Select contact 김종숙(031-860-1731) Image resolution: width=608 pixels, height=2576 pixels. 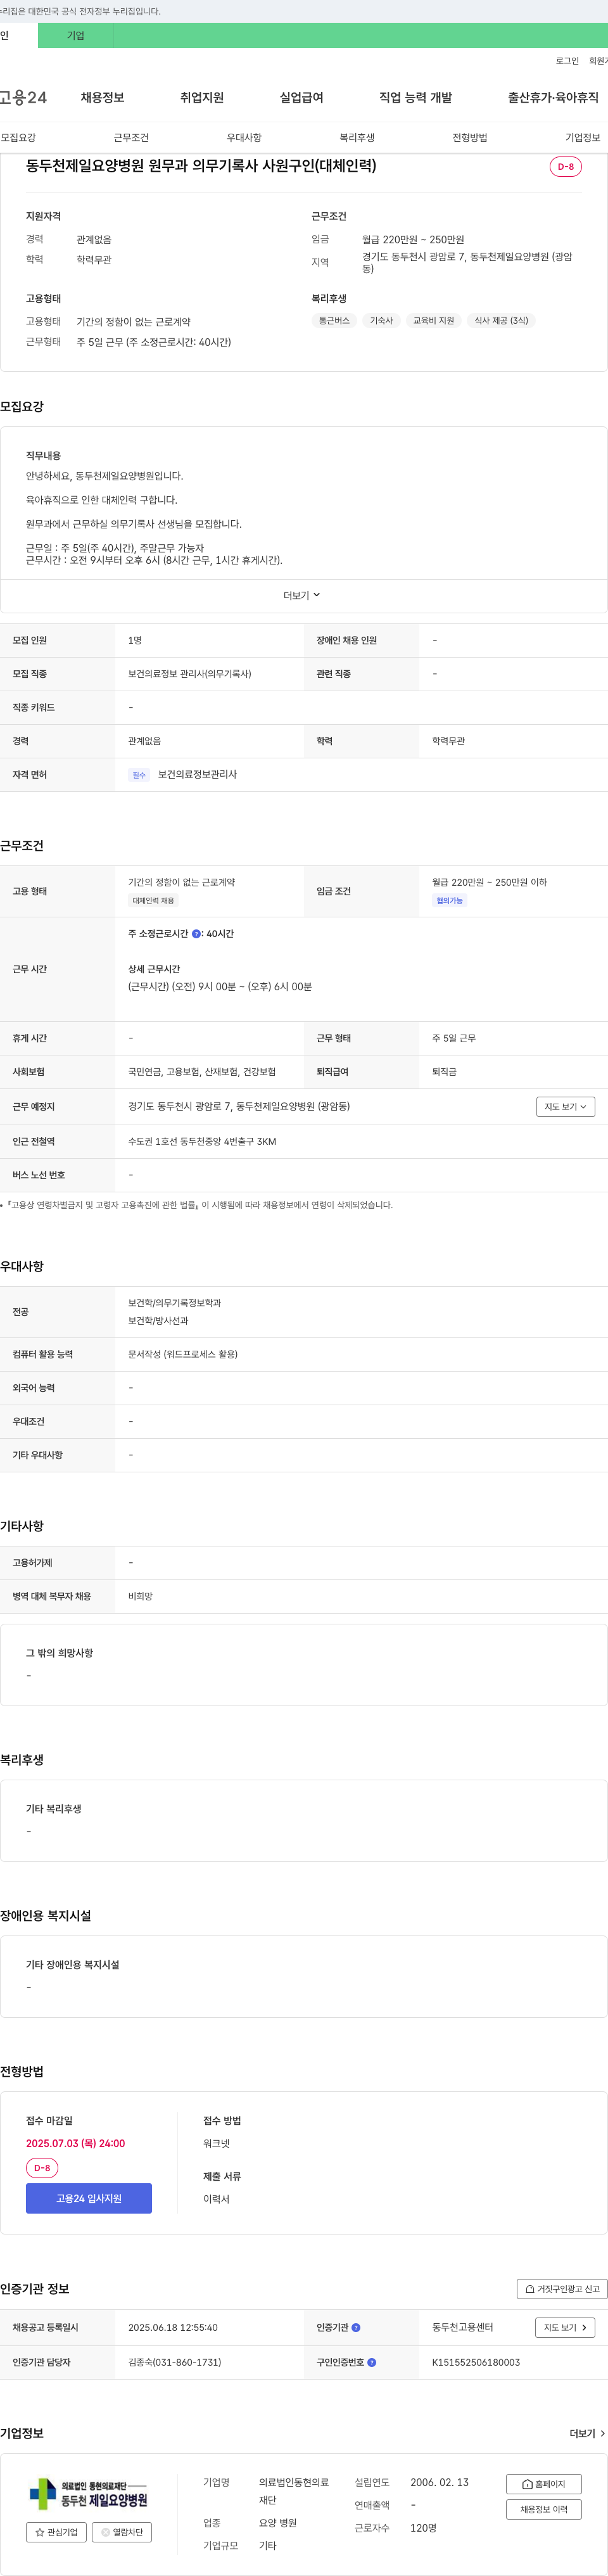point(175,2362)
